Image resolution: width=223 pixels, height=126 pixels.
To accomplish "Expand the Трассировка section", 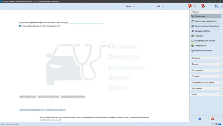I will click(x=206, y=89).
